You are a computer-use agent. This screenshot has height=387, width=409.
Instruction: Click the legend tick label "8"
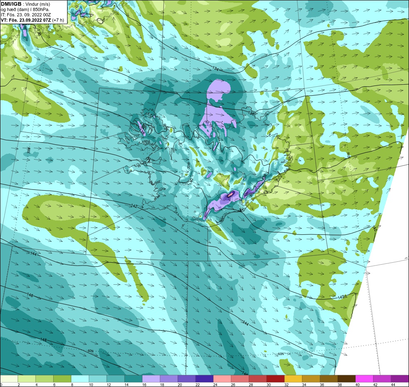[72, 385]
